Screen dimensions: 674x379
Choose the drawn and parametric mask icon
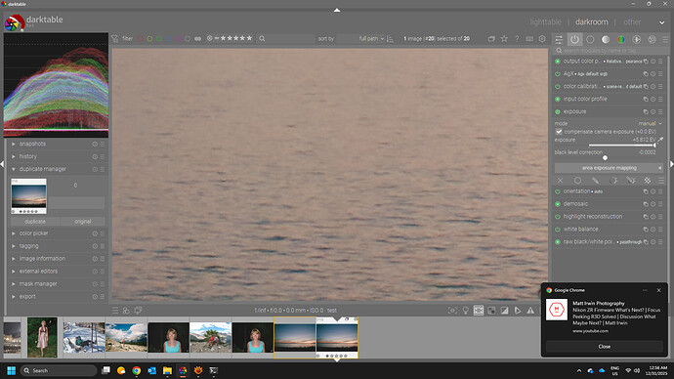point(631,181)
